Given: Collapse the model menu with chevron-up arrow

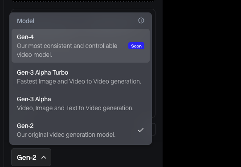Looking at the screenshot, I should click(x=44, y=157).
